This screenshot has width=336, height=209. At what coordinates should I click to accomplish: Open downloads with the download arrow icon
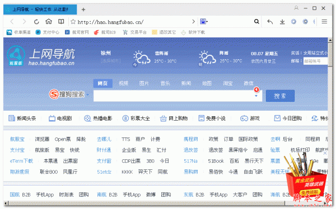click(282, 22)
